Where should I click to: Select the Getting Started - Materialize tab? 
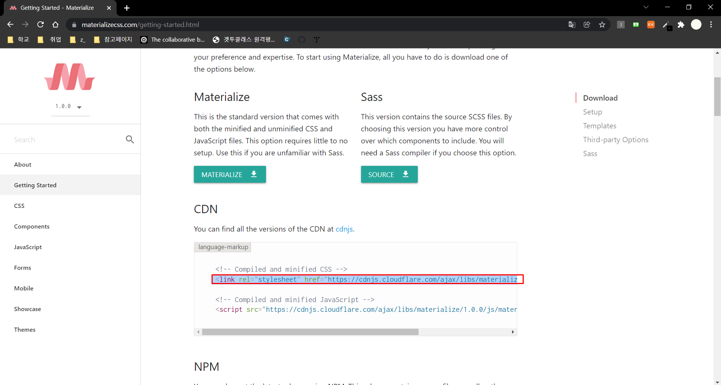pos(57,8)
